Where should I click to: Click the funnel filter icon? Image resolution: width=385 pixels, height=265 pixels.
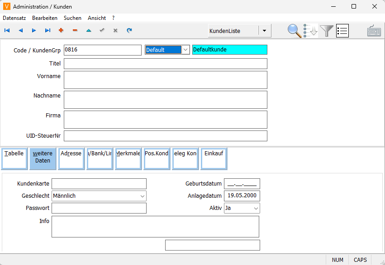(327, 31)
